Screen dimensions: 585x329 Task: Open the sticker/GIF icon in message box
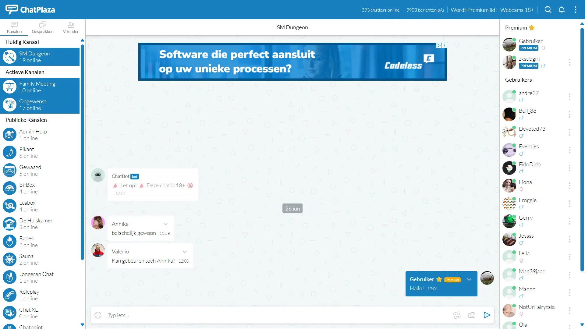click(457, 315)
